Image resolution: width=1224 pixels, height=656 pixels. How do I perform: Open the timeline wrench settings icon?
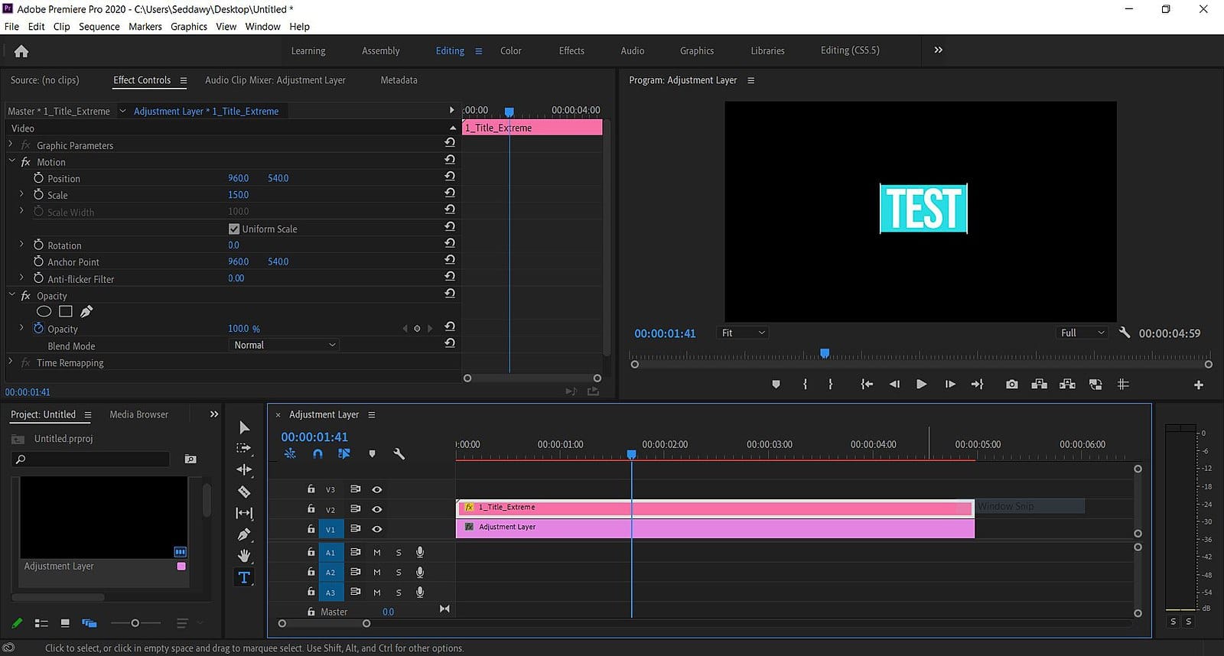pyautogui.click(x=399, y=454)
